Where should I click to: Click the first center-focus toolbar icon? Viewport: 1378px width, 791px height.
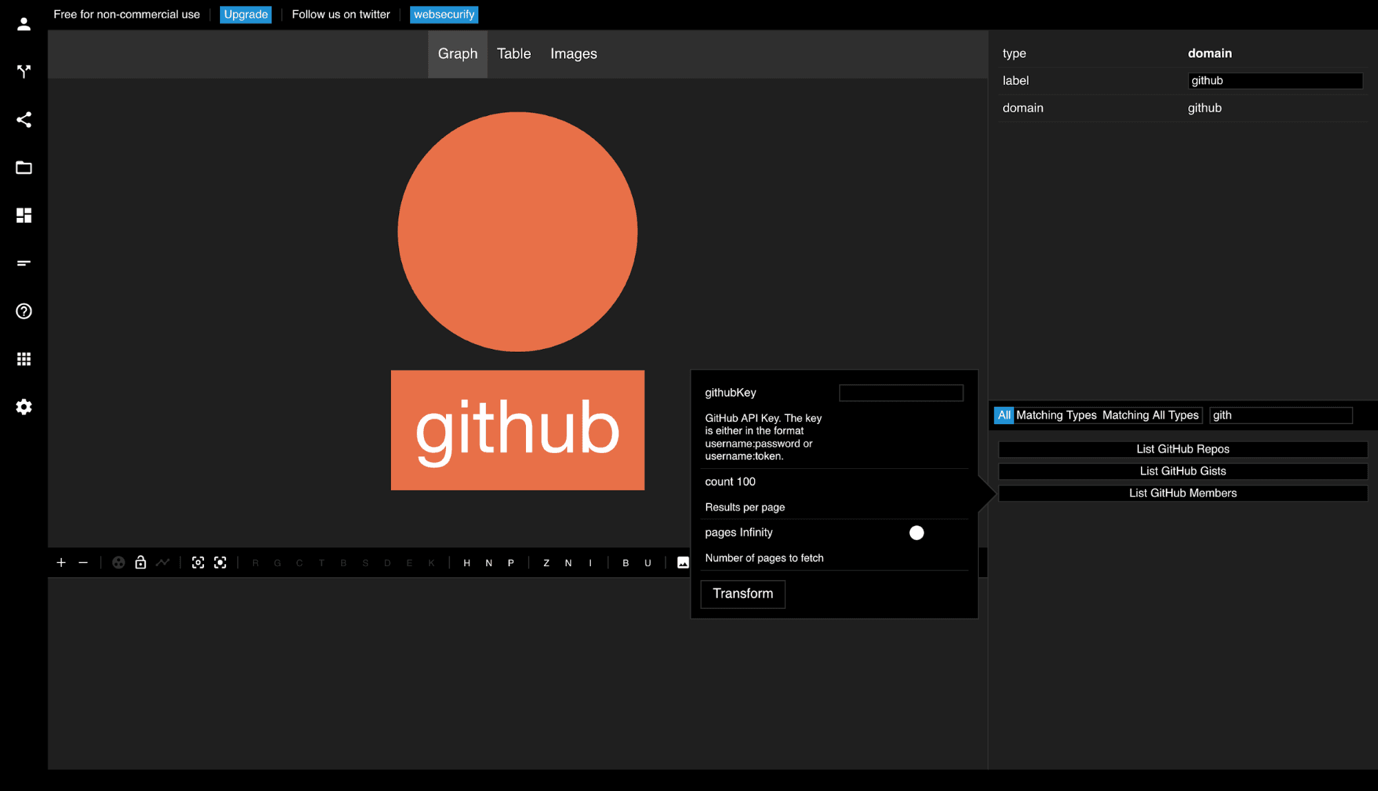pos(198,563)
